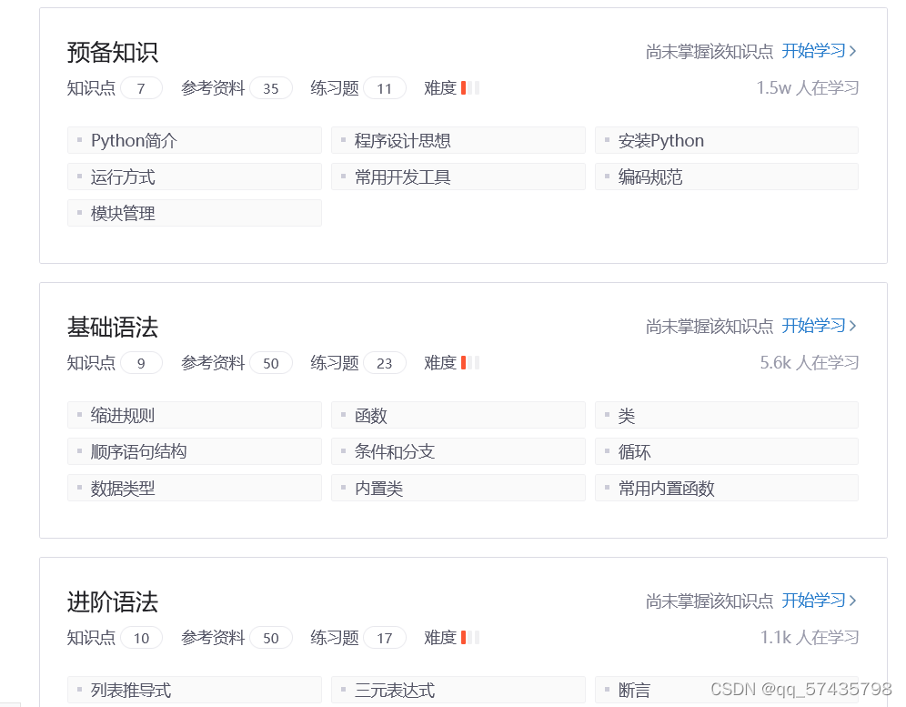
Task: Open 开始学习 link for 预备知识 section
Action: point(817,51)
